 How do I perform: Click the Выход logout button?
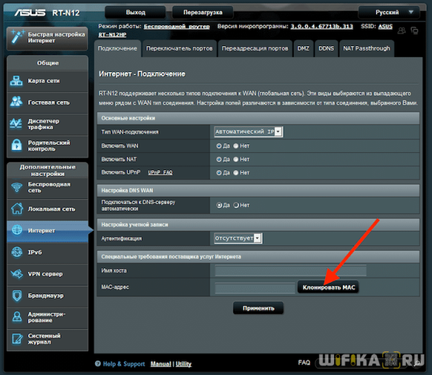point(135,12)
